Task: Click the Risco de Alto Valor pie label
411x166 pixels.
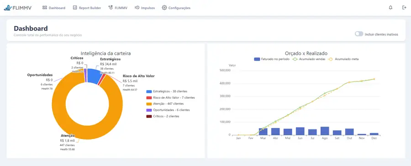Action: point(139,76)
